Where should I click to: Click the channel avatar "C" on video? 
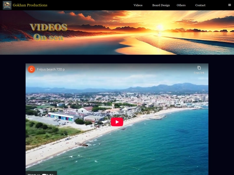coord(31,69)
